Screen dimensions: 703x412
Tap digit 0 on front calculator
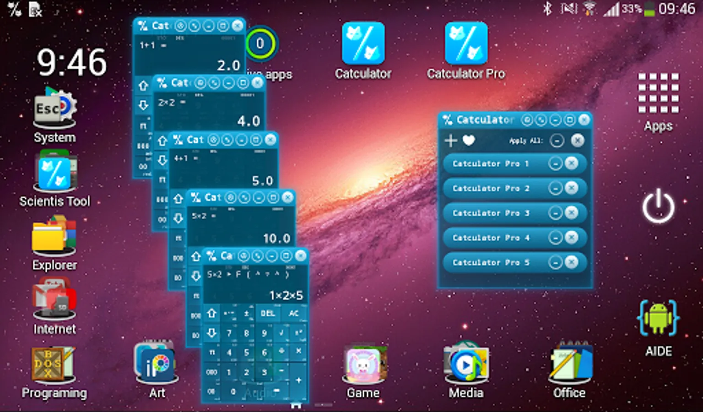click(233, 391)
